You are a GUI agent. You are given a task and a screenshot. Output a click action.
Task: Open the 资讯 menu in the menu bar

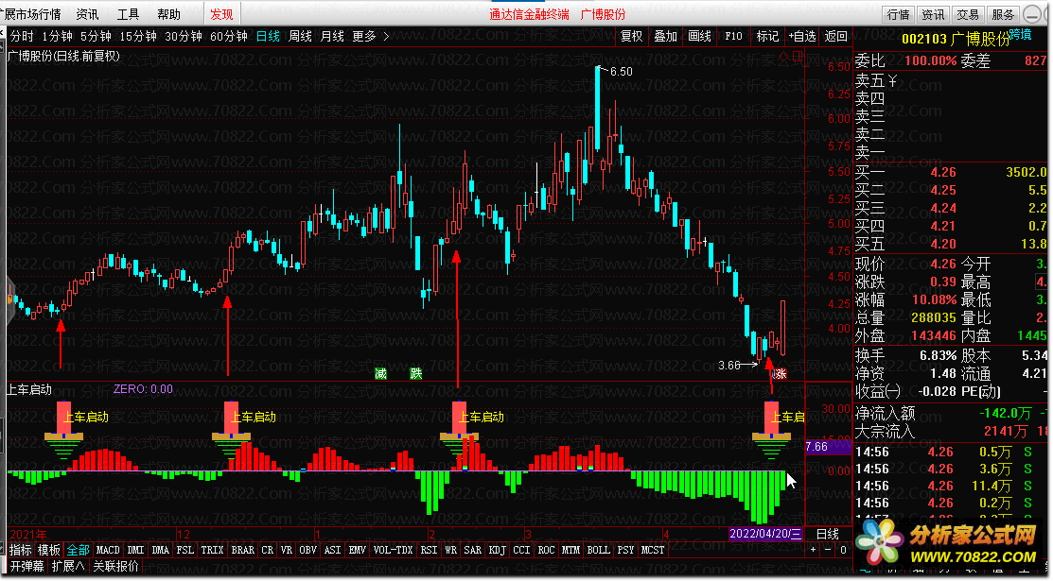point(87,14)
